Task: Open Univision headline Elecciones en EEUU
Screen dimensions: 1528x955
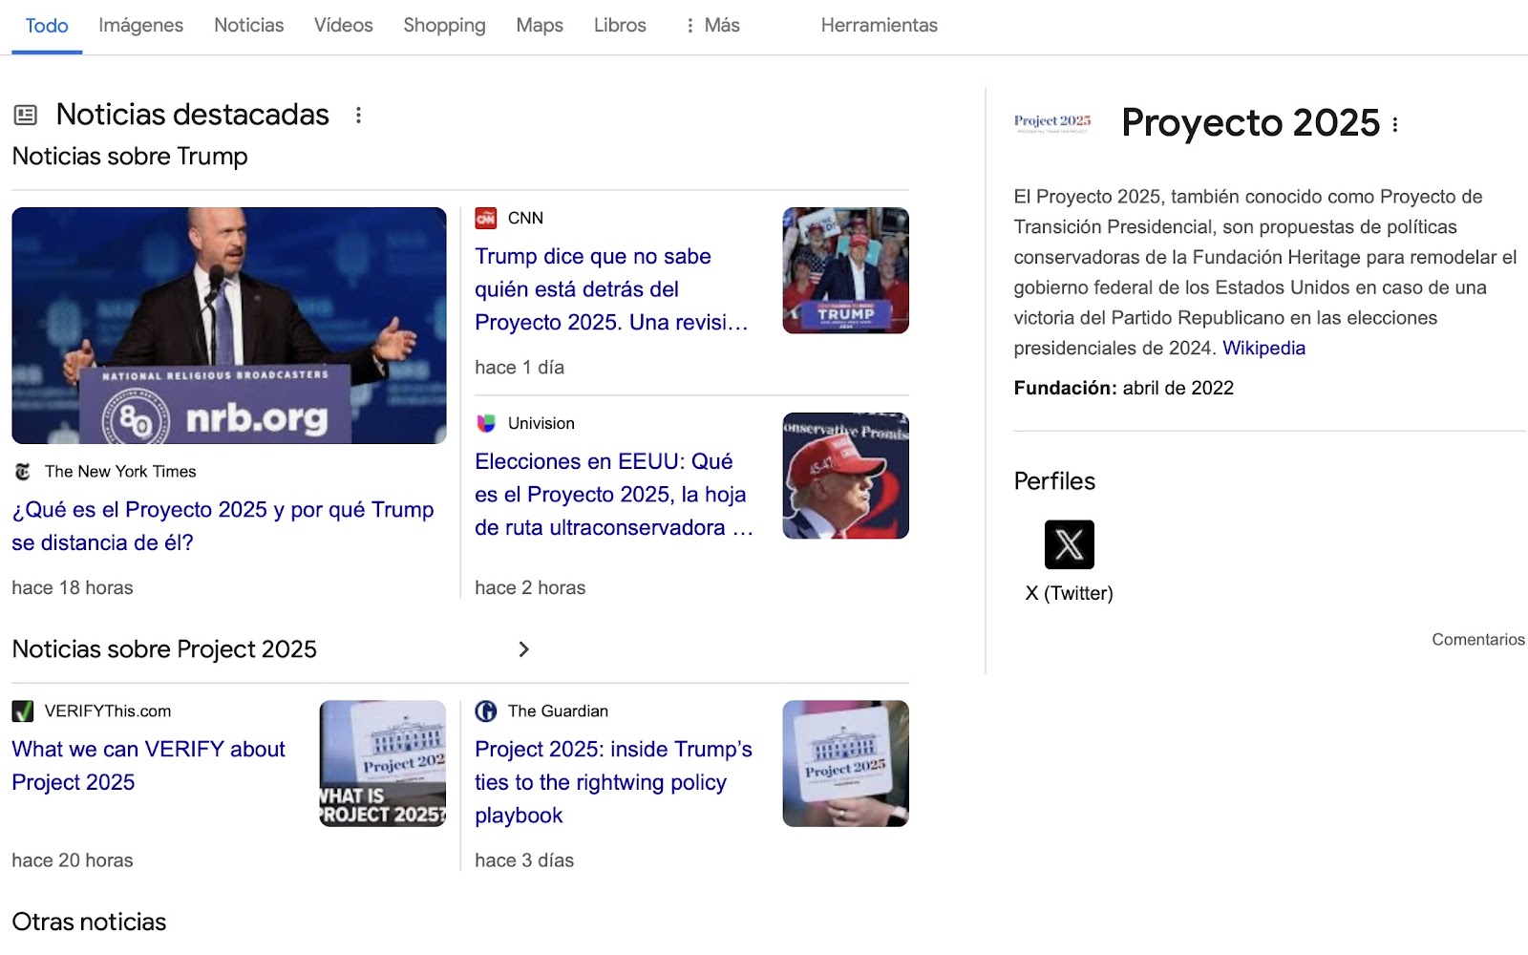Action: click(614, 495)
